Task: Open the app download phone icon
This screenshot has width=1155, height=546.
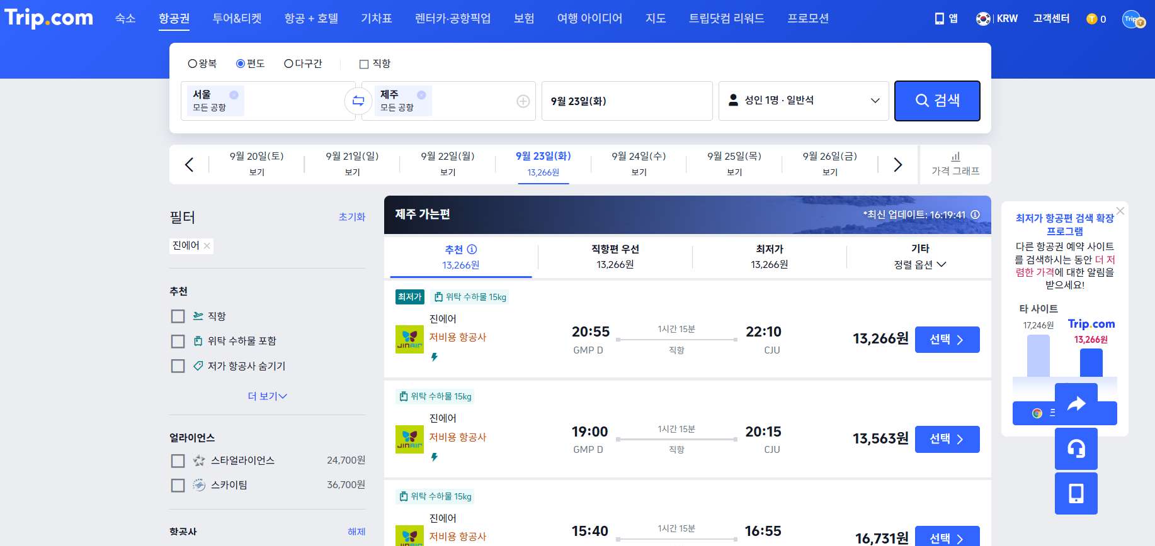Action: 940,19
